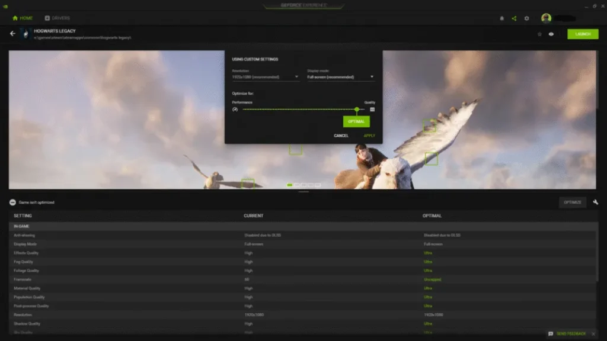Screen dimensions: 607x341
Task: Open the Resolution dropdown
Action: [x=266, y=77]
